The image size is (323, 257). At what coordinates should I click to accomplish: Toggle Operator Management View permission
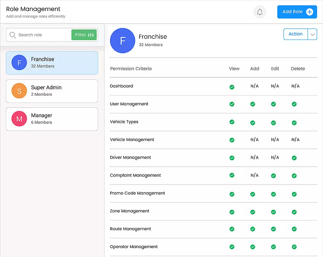pyautogui.click(x=232, y=247)
